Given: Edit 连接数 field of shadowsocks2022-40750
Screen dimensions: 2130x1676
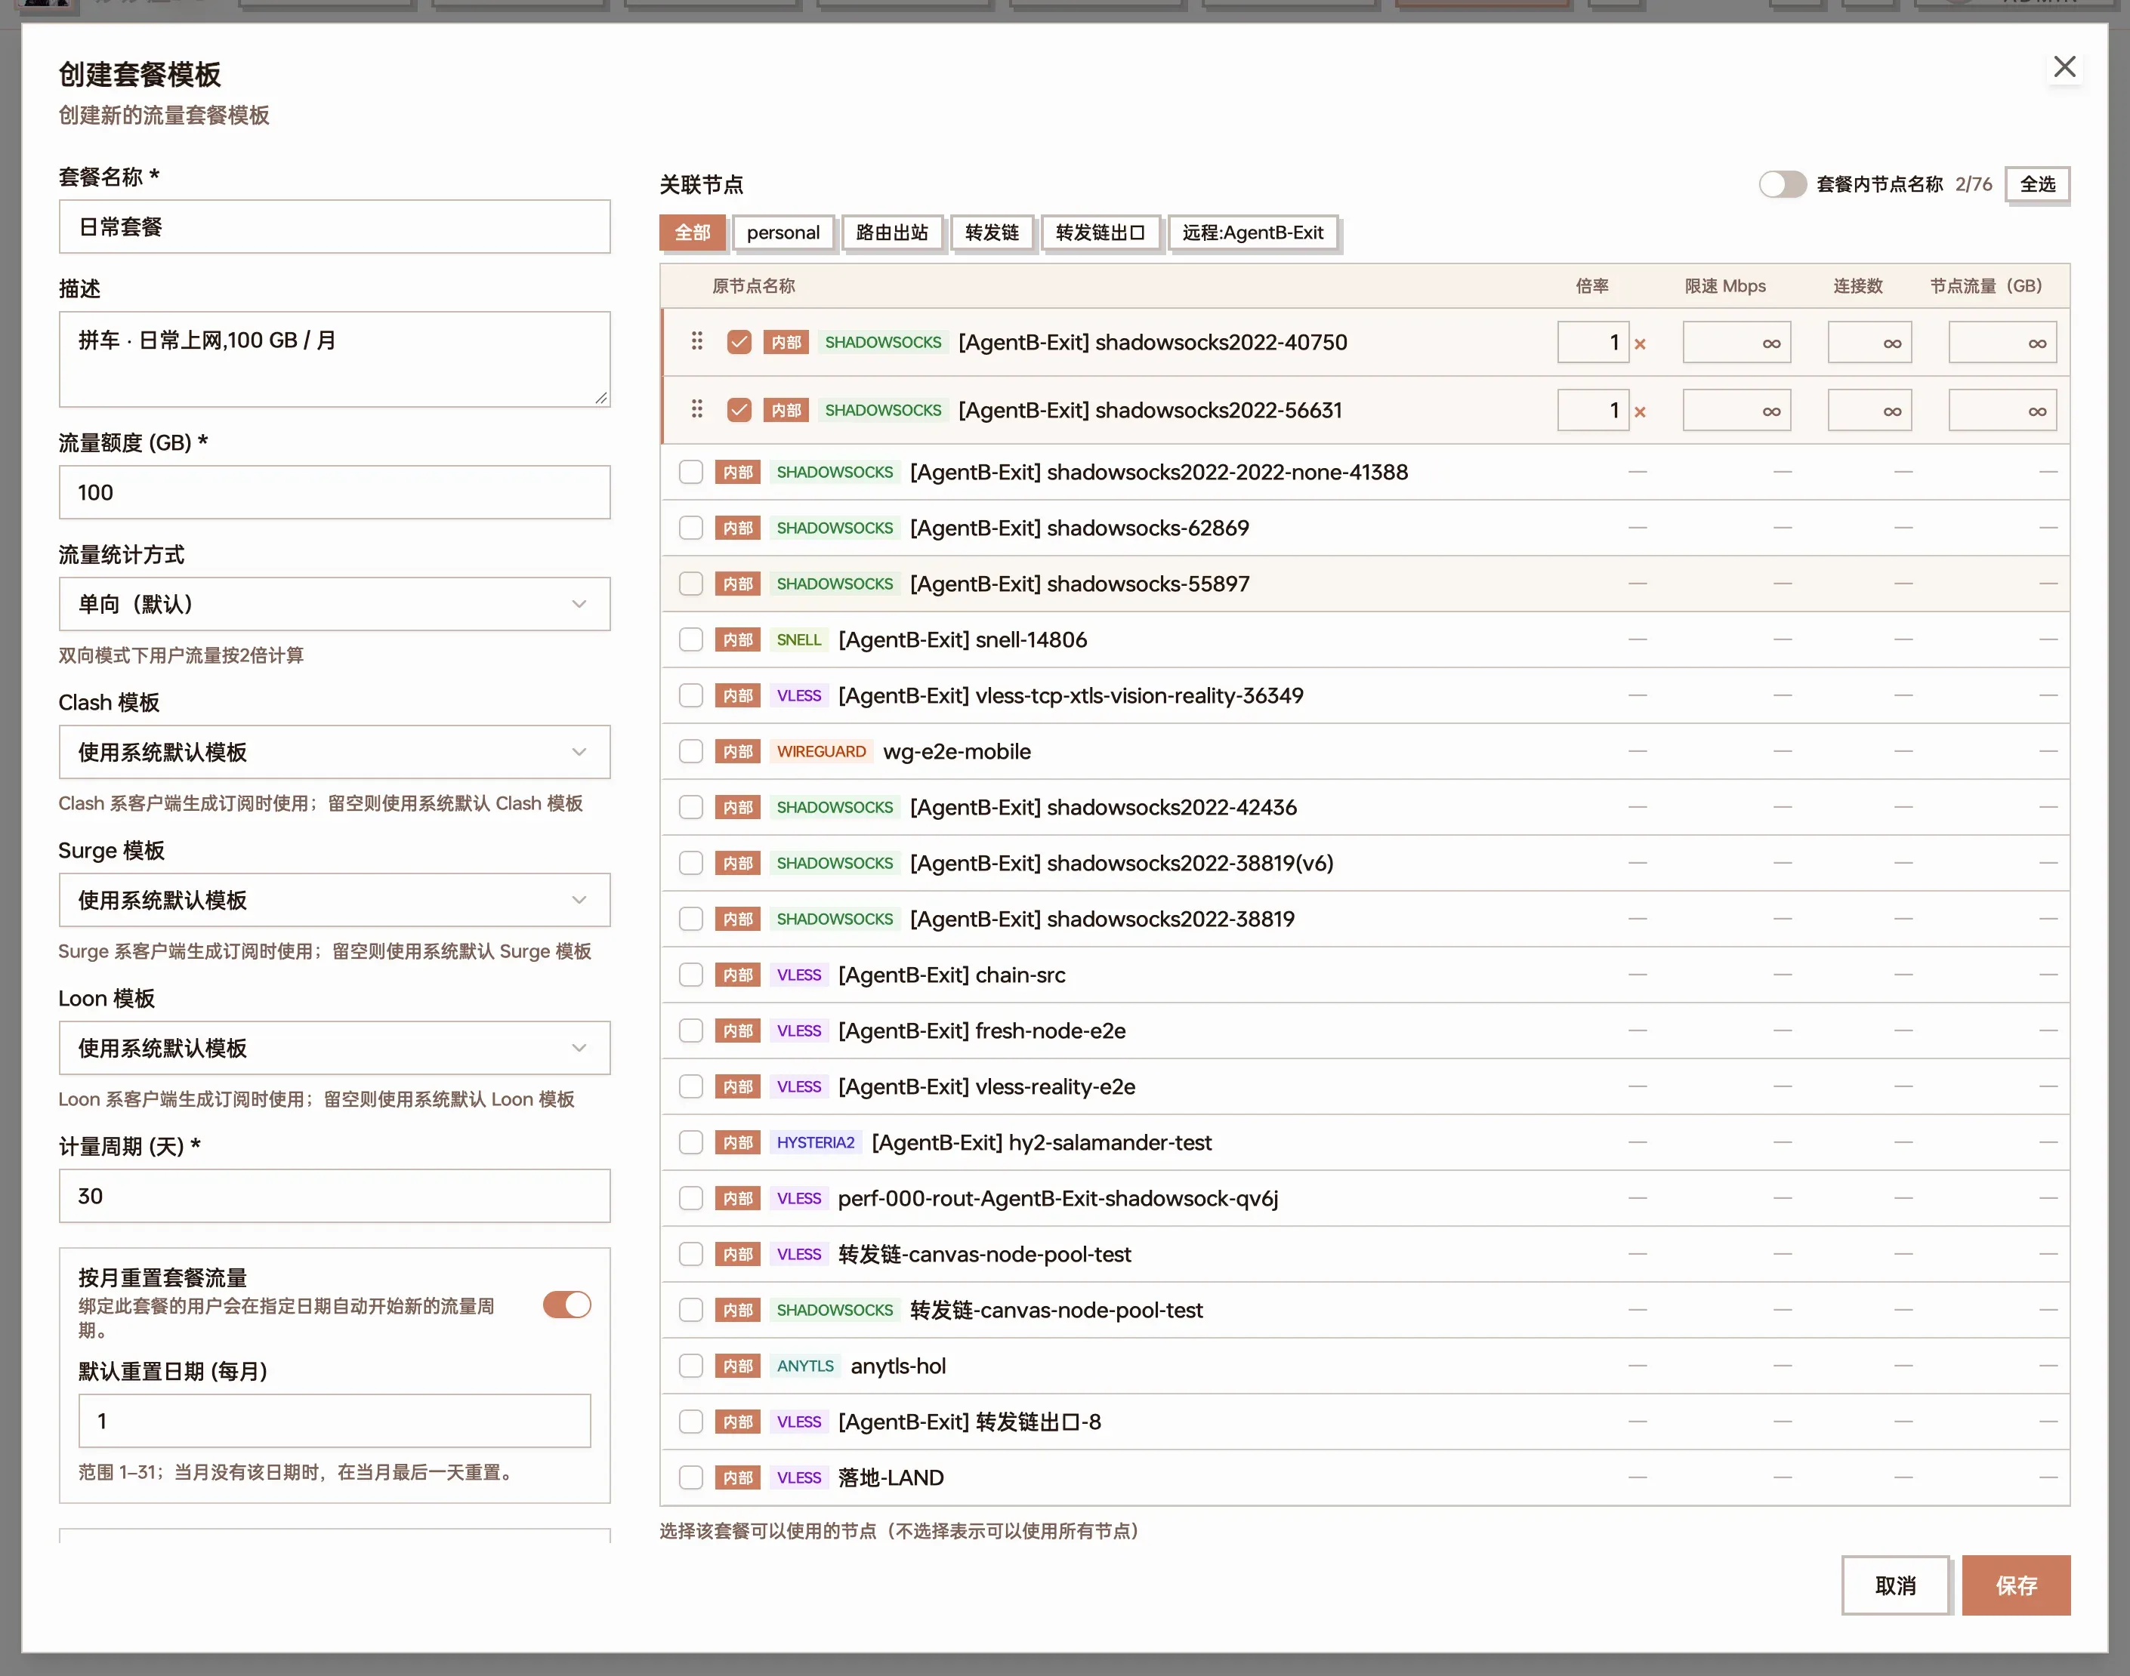Looking at the screenshot, I should (x=1870, y=343).
